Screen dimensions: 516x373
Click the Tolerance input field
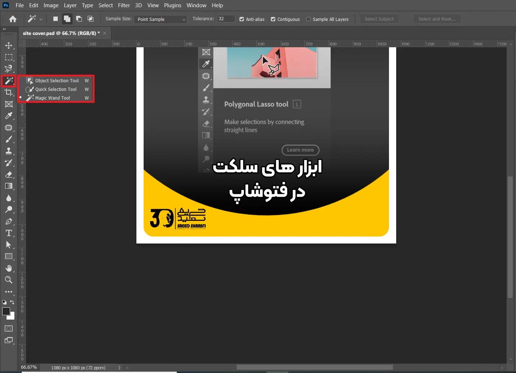(x=226, y=19)
